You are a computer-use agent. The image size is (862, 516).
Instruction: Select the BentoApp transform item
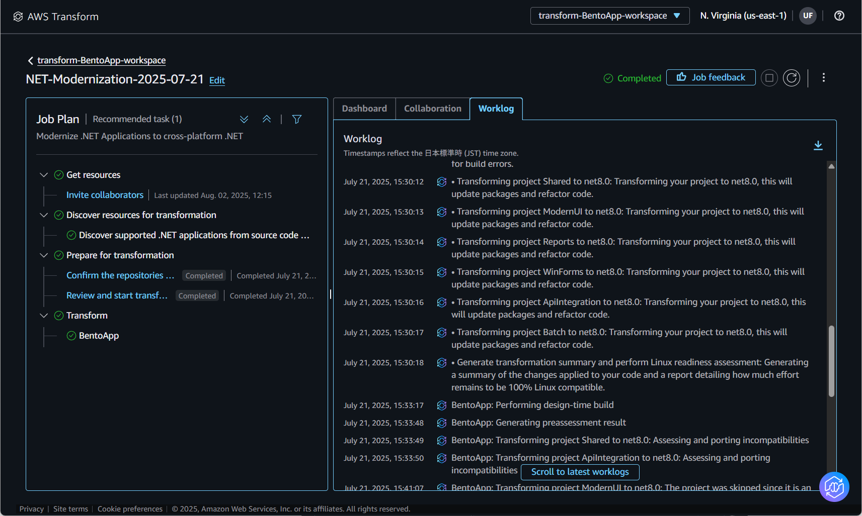tap(99, 336)
